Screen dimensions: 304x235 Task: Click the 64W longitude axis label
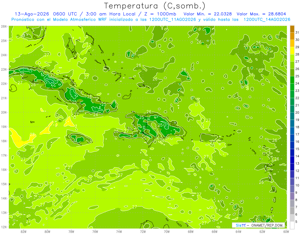238,231
